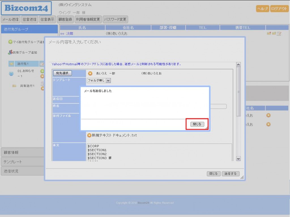Click 閉じる in the mail-sent confirmation dialog
Screen dimensions: 290x217
point(197,124)
